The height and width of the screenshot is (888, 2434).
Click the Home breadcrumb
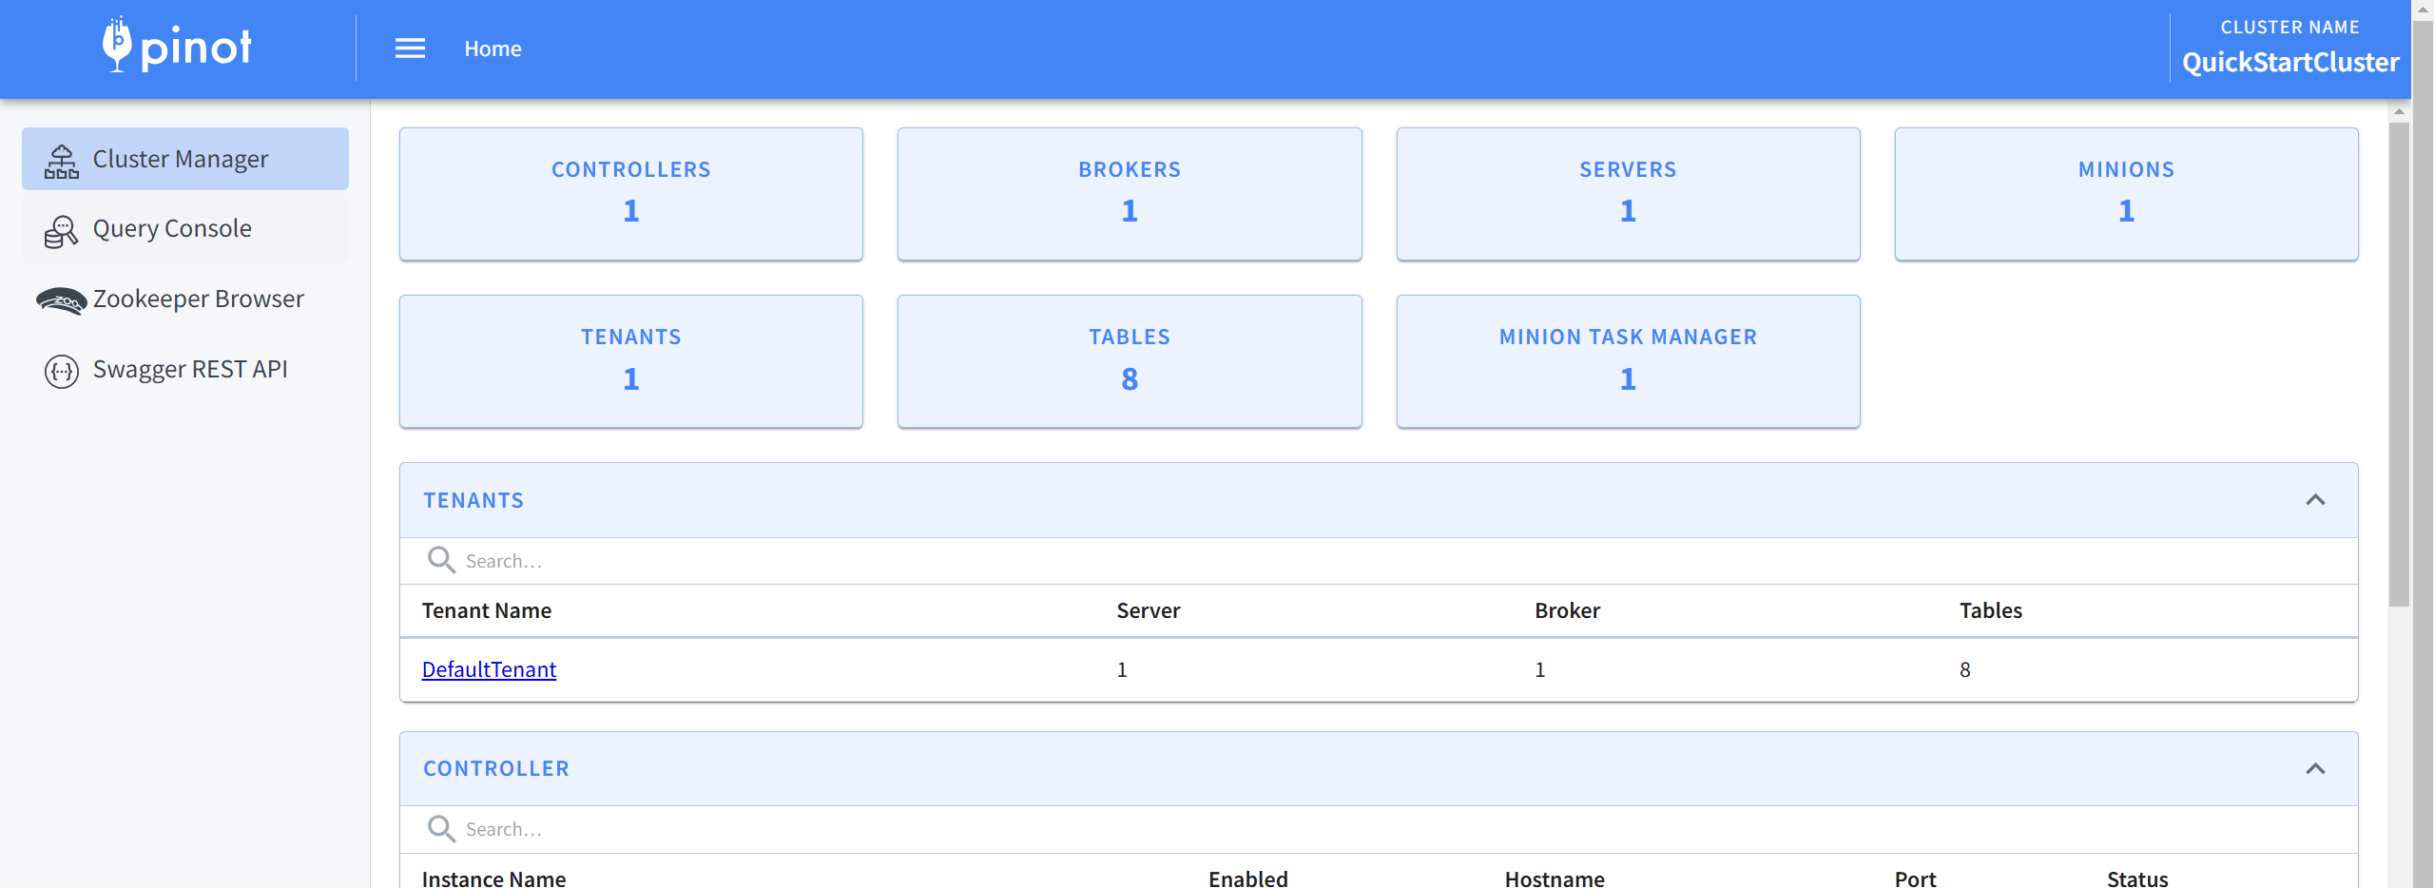tap(493, 48)
